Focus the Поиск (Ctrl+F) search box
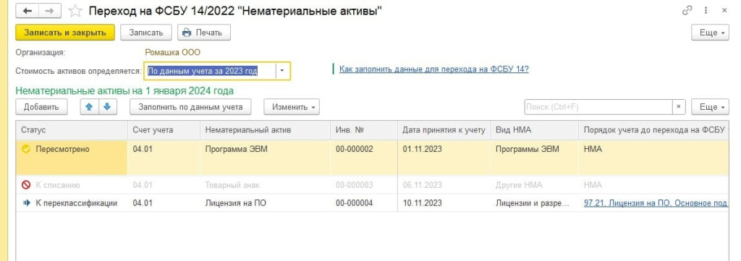The image size is (741, 261). (x=598, y=107)
